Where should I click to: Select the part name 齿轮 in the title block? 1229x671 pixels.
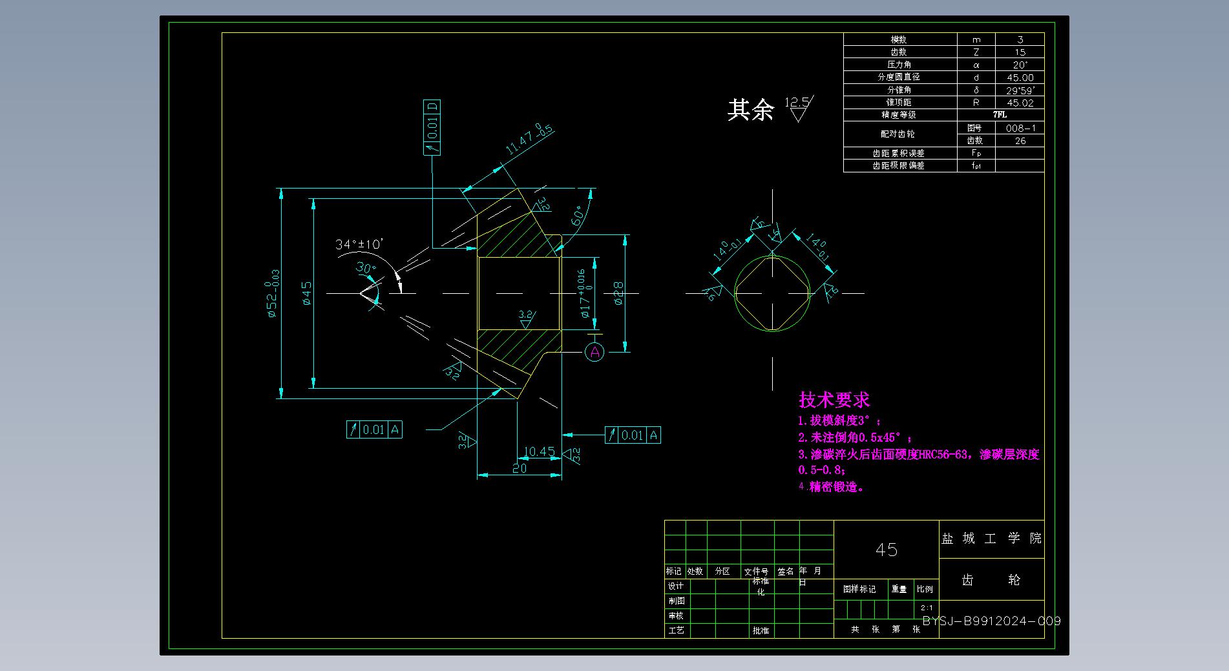click(991, 580)
